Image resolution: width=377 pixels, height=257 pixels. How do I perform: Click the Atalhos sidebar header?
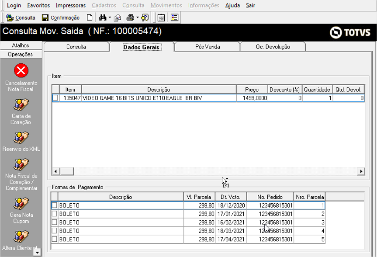click(21, 45)
